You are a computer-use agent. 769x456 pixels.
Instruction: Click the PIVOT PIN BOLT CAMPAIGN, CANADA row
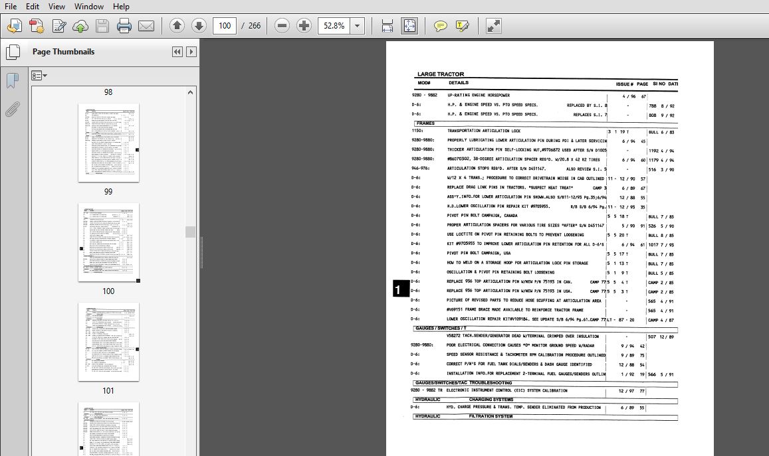point(544,216)
